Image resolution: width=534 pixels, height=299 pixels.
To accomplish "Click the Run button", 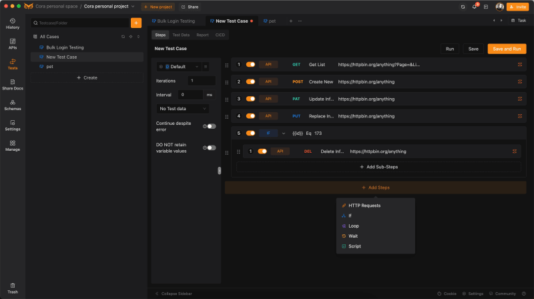I will tap(449, 49).
